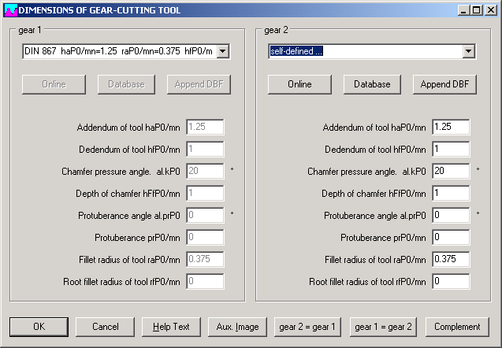The width and height of the screenshot is (502, 348).
Task: Click the gear 2 Online button
Action: 299,84
